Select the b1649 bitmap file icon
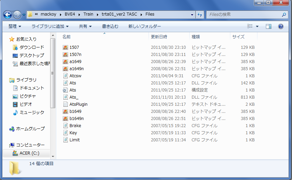 coord(65,111)
